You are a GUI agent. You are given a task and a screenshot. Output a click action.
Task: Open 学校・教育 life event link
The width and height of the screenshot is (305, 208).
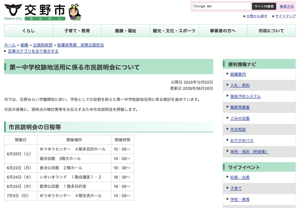240,200
